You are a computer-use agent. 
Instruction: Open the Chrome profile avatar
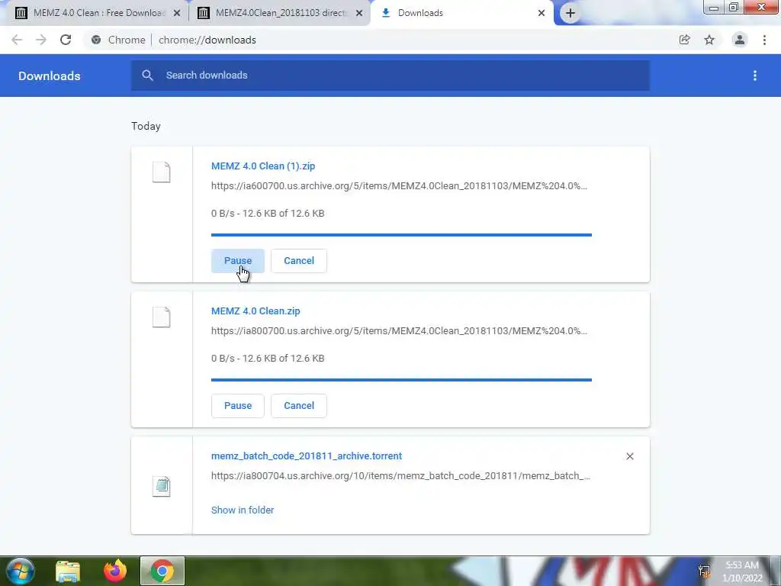[740, 40]
